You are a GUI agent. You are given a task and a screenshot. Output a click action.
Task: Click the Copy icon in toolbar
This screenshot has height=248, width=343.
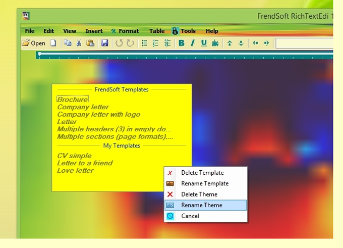pos(68,43)
